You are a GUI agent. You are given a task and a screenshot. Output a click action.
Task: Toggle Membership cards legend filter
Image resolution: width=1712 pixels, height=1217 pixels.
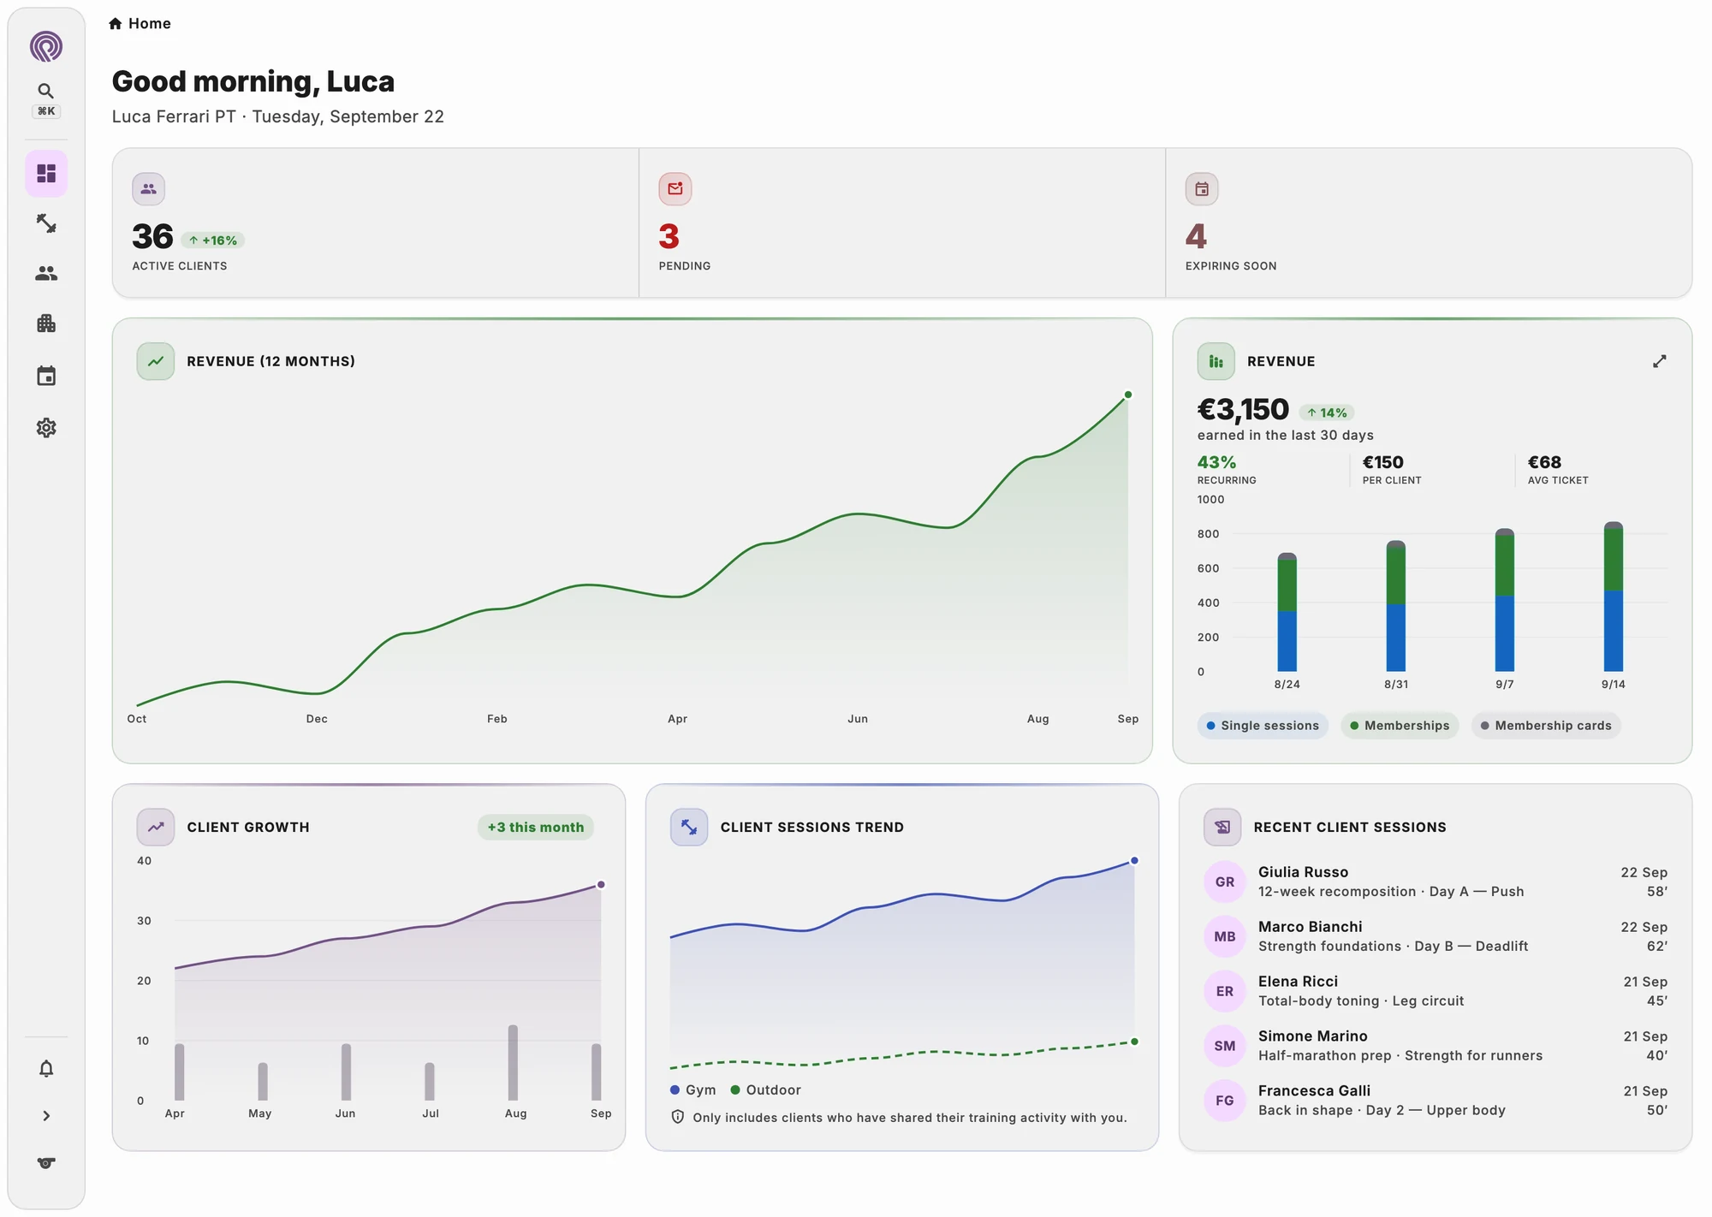[1546, 726]
